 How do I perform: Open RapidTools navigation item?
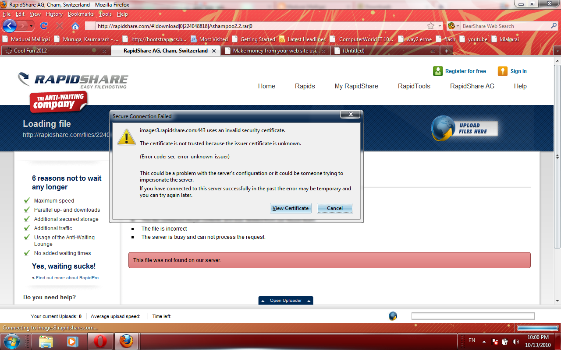click(x=414, y=86)
